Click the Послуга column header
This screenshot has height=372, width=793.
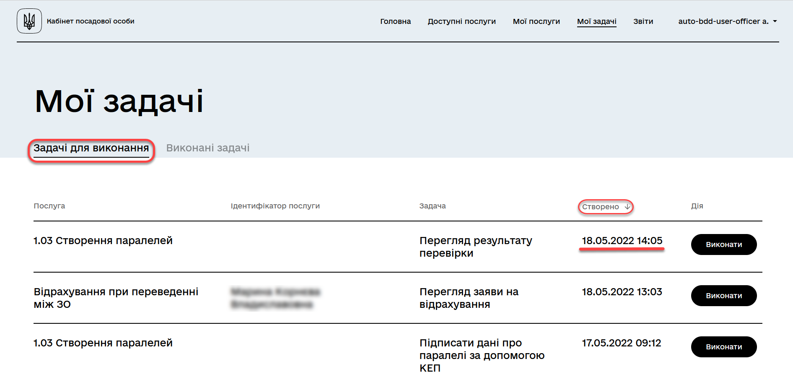coord(49,206)
